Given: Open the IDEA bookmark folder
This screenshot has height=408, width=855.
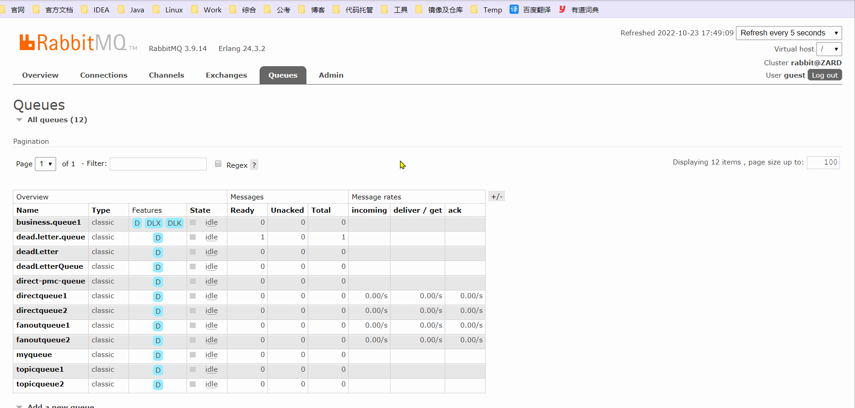Looking at the screenshot, I should pos(95,10).
